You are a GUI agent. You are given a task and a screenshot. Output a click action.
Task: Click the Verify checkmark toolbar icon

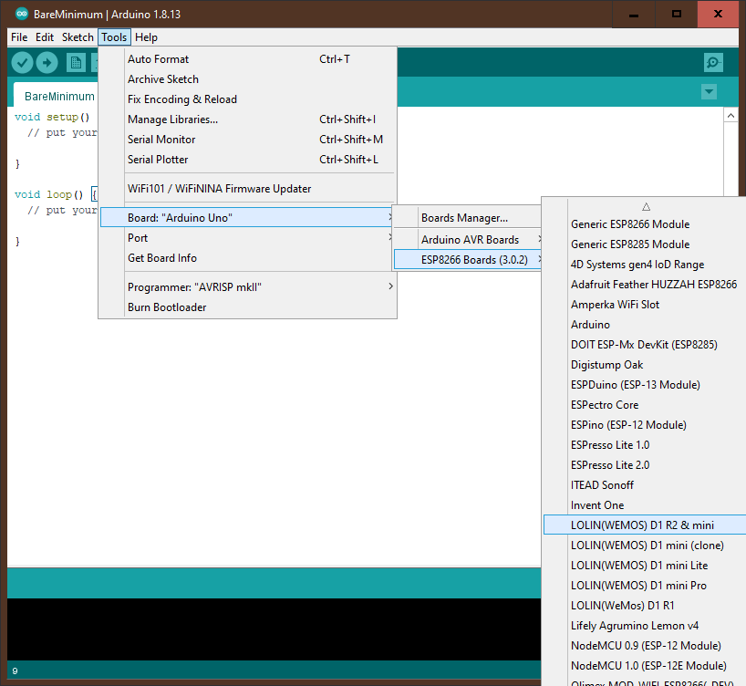coord(22,62)
